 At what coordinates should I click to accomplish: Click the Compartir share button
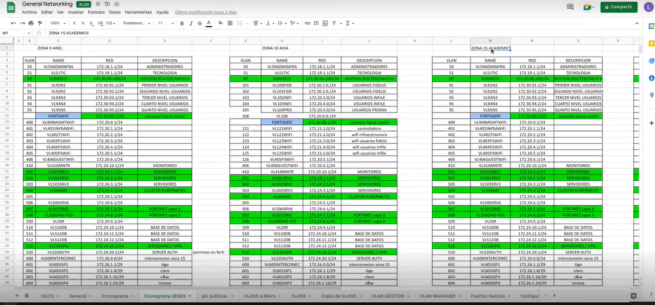pos(618,7)
